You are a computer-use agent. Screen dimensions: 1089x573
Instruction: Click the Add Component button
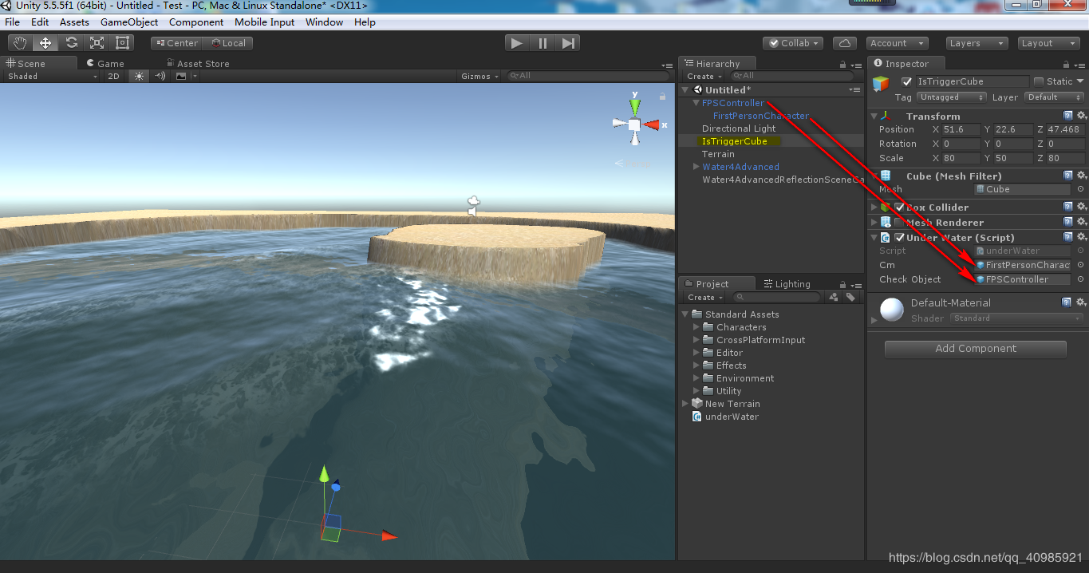tap(974, 349)
